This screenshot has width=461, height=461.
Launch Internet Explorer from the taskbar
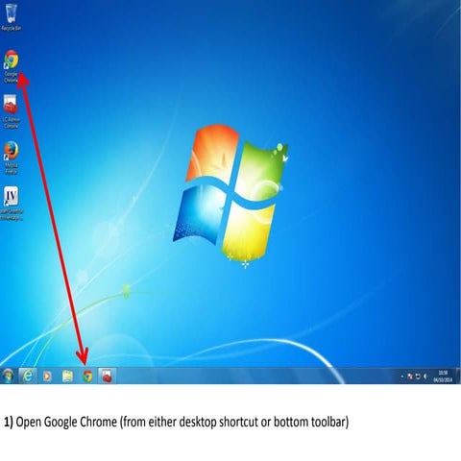(28, 376)
